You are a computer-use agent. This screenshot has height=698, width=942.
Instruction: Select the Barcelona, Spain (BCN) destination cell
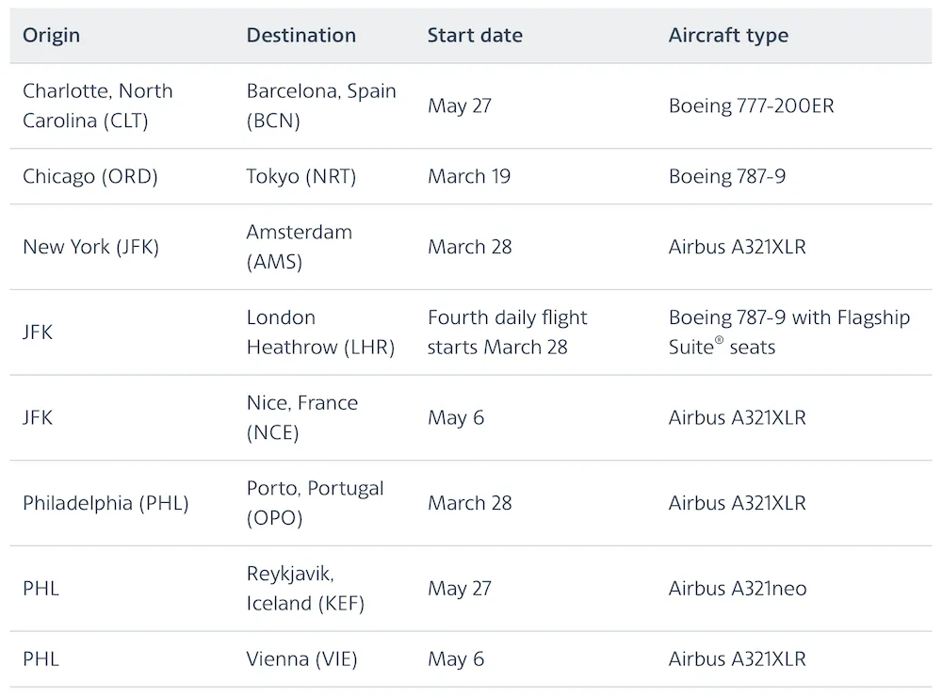click(x=321, y=106)
